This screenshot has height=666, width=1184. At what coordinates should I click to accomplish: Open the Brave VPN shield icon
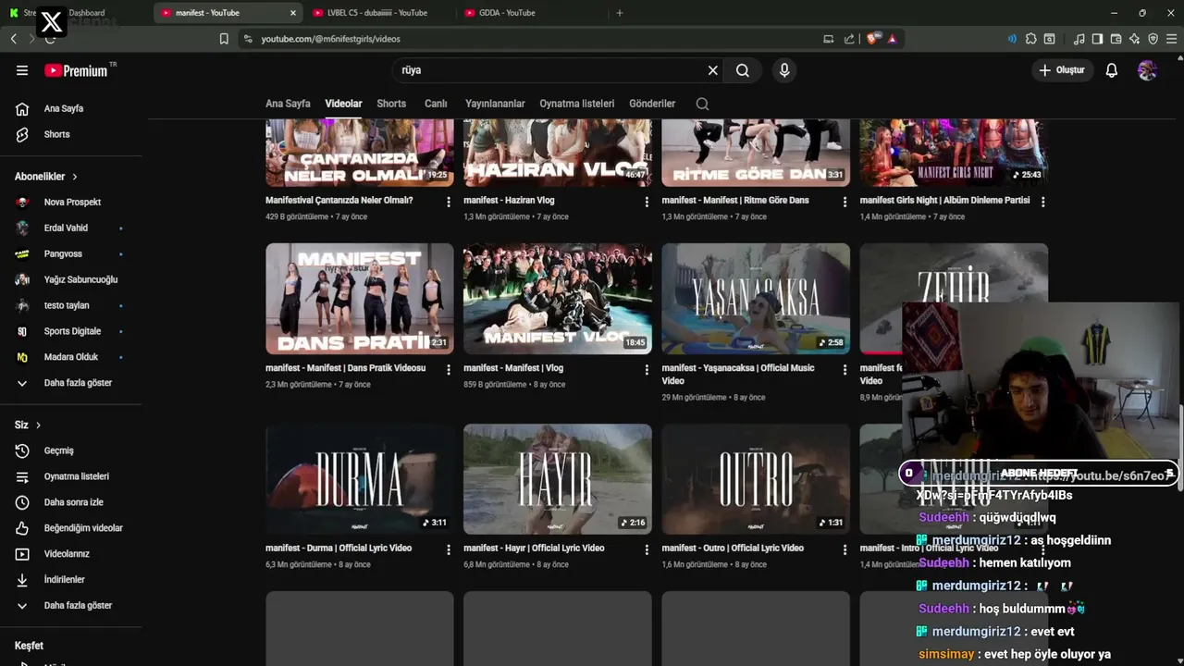point(1153,39)
